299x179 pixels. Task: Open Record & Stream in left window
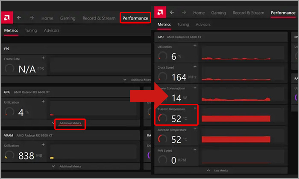(99, 18)
